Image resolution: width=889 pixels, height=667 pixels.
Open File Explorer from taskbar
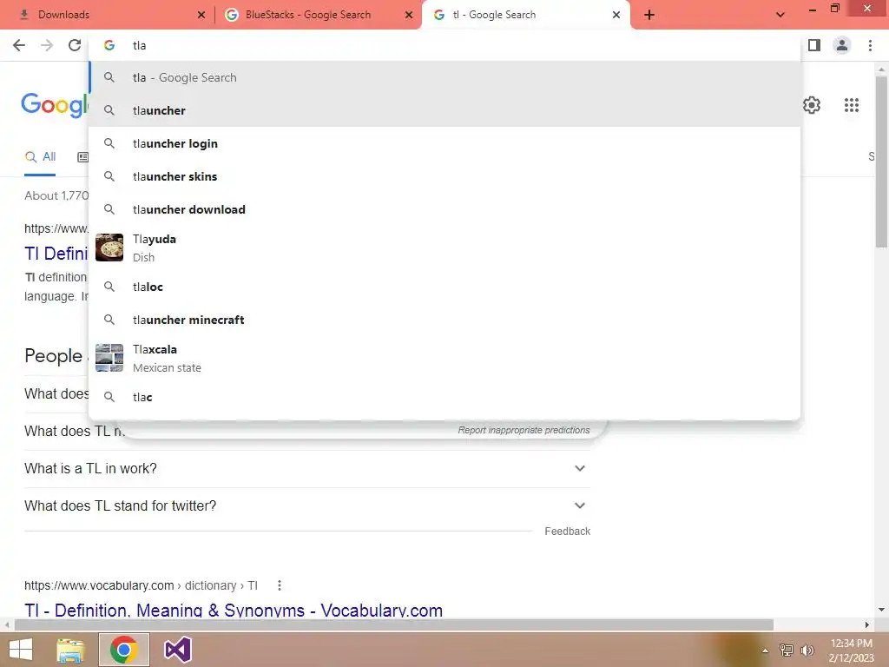70,650
